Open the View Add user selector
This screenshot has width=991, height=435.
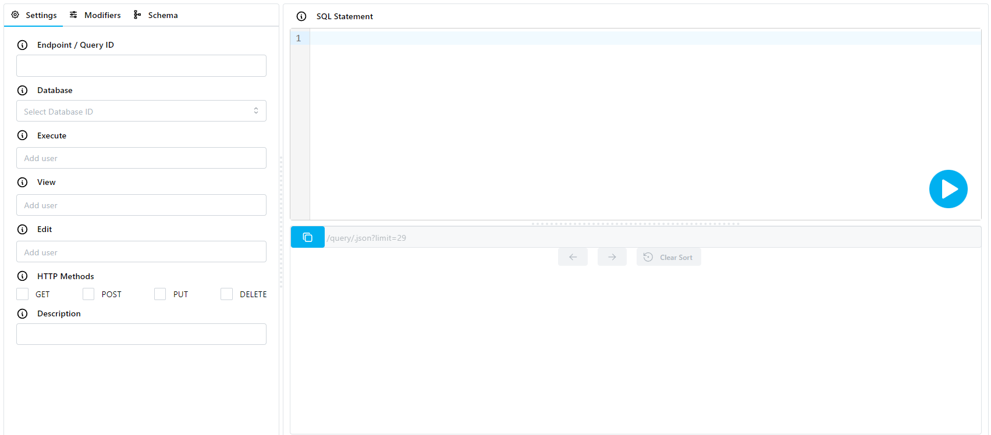pyautogui.click(x=141, y=205)
